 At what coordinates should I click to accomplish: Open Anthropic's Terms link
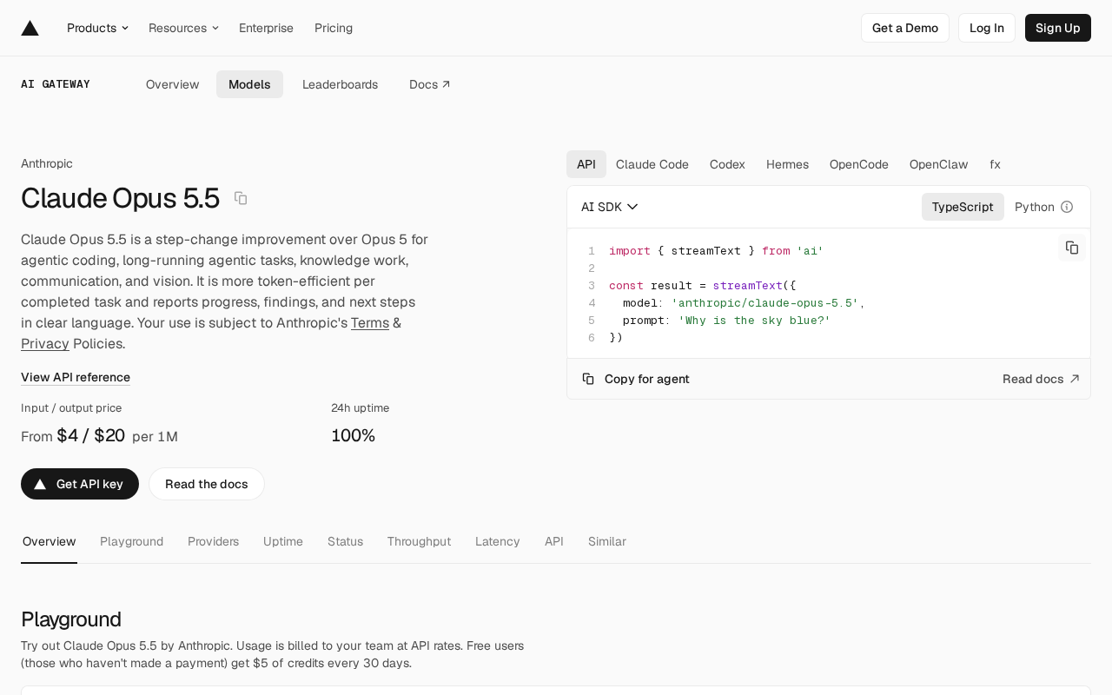(370, 322)
